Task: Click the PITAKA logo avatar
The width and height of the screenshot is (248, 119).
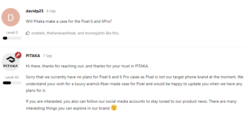Action: click(x=11, y=62)
